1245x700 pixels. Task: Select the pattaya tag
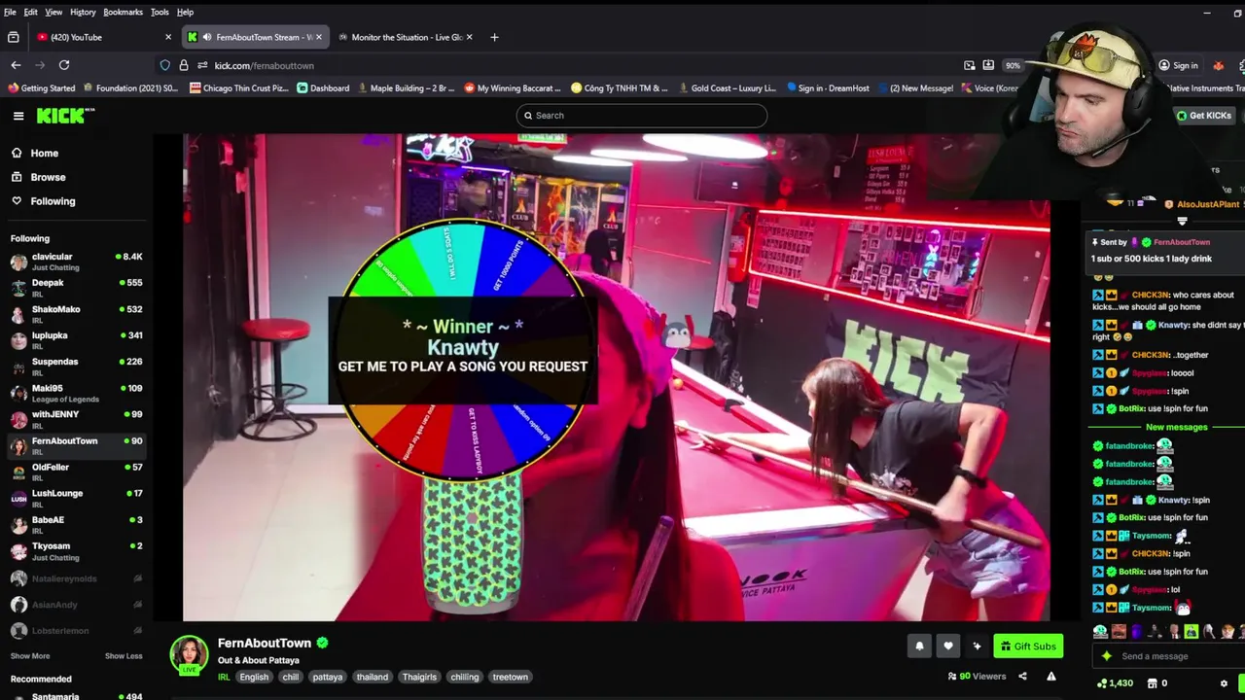(328, 678)
